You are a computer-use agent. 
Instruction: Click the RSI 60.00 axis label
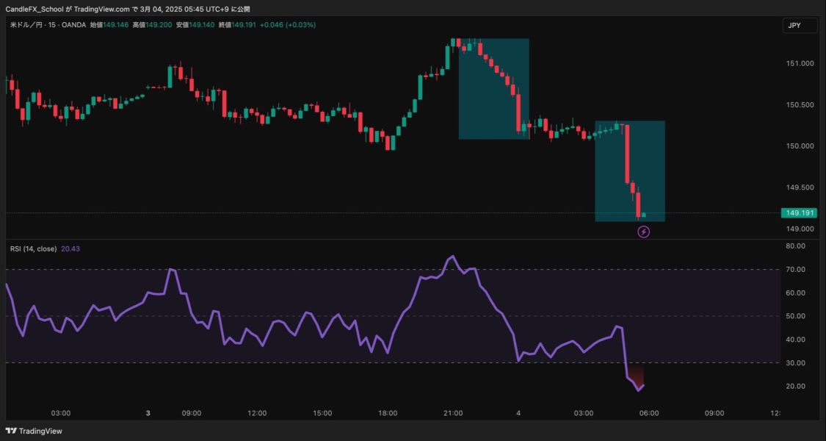[x=796, y=293]
